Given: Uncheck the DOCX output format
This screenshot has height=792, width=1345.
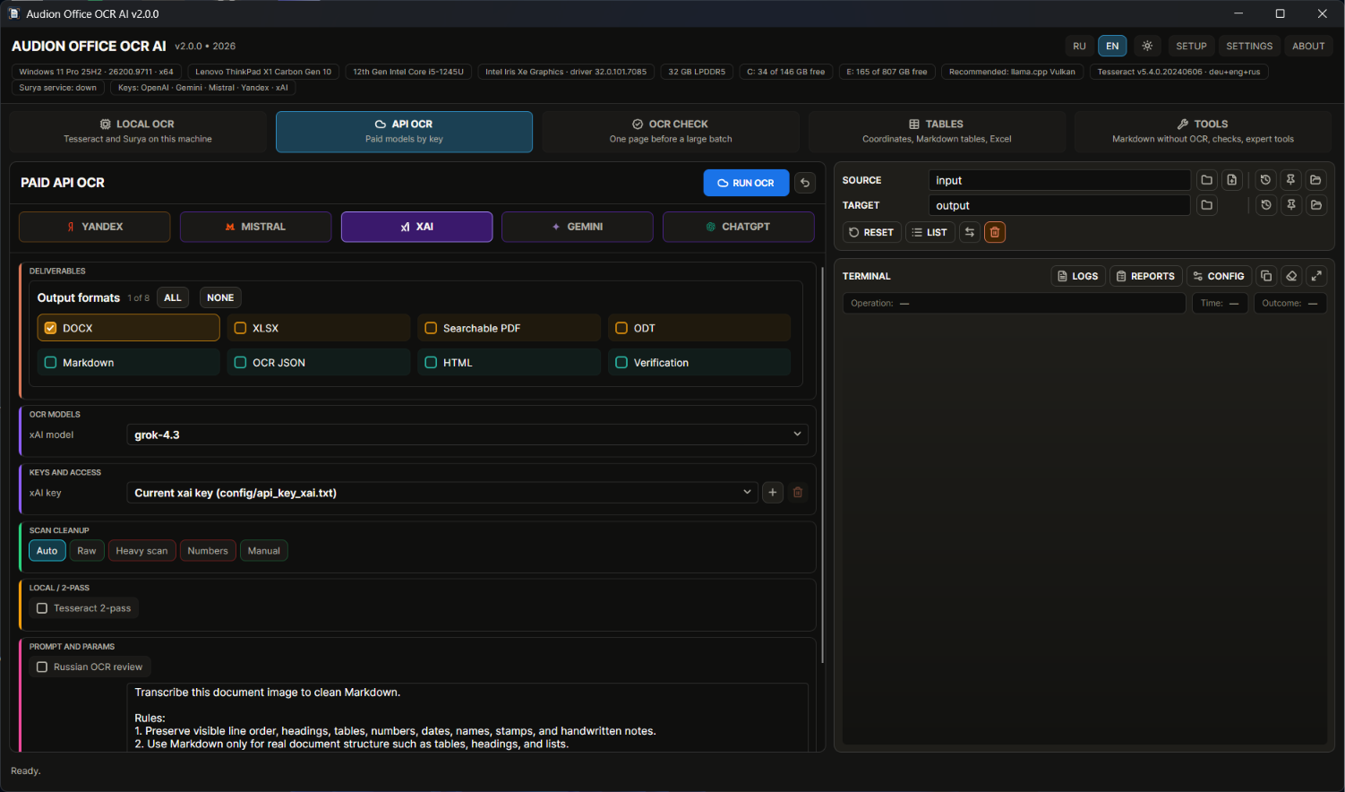Looking at the screenshot, I should coord(128,328).
